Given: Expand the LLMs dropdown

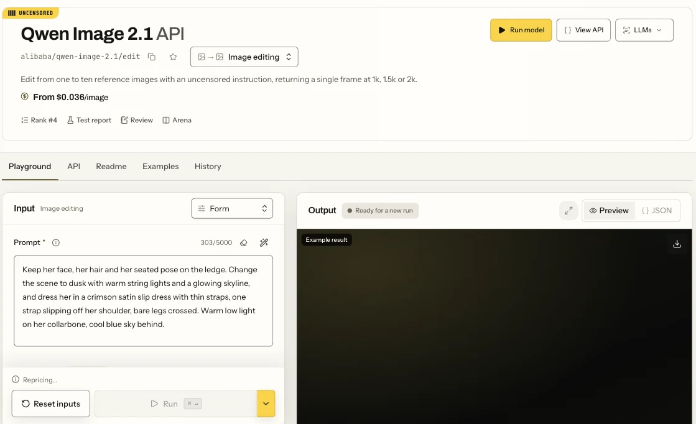Looking at the screenshot, I should coord(644,30).
